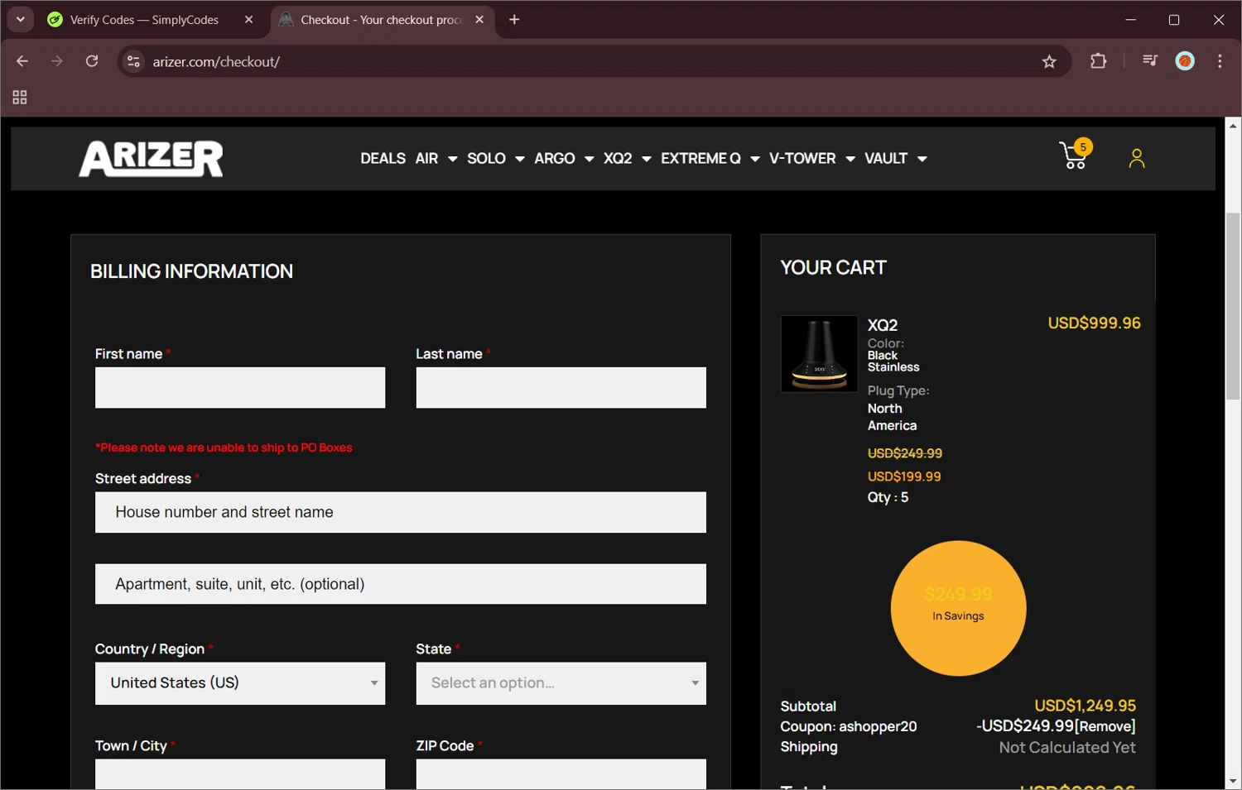Click the YOUR CART heading
The height and width of the screenshot is (790, 1242).
(x=833, y=268)
